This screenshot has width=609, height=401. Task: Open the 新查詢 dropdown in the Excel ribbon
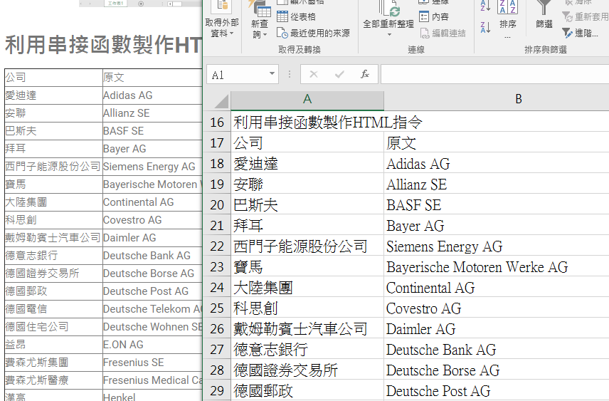point(260,19)
